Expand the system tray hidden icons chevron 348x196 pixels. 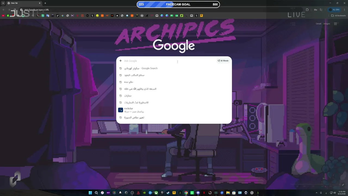pos(316,193)
